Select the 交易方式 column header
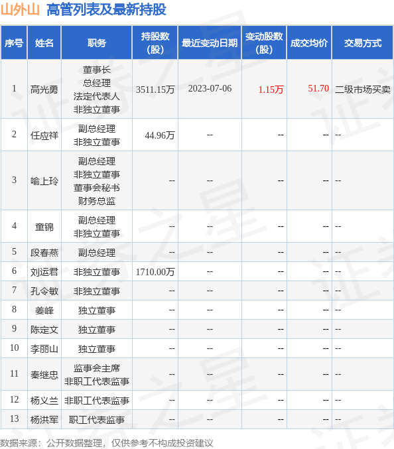394x449 pixels. [363, 43]
